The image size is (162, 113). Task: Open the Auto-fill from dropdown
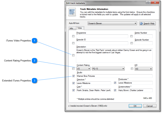click(112, 23)
